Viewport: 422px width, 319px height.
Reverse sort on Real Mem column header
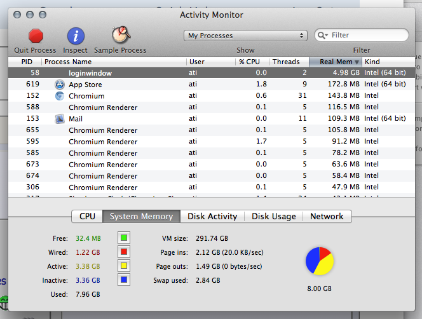point(336,62)
